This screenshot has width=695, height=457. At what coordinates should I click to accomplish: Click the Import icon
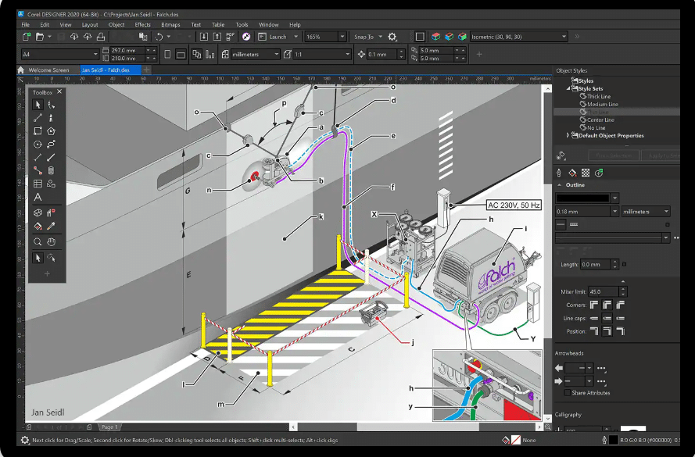click(x=204, y=37)
